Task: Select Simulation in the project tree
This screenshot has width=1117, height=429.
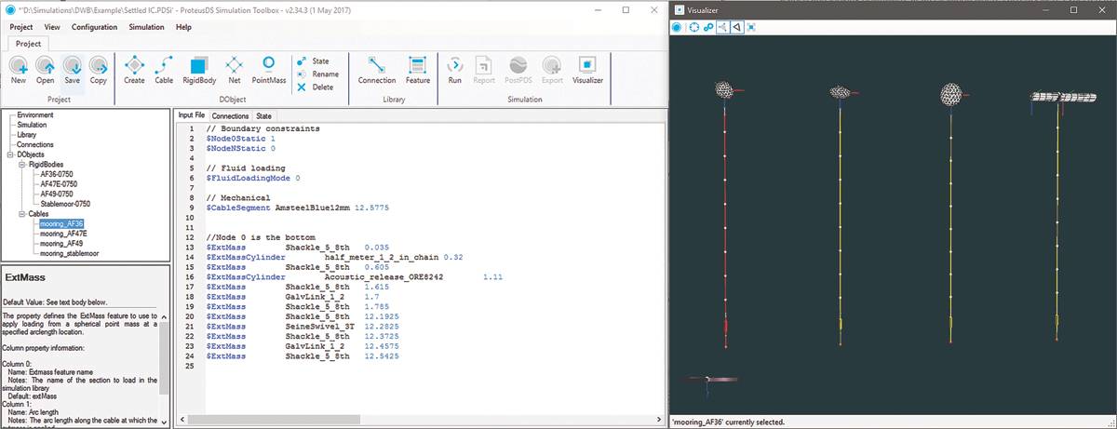Action: pos(32,125)
